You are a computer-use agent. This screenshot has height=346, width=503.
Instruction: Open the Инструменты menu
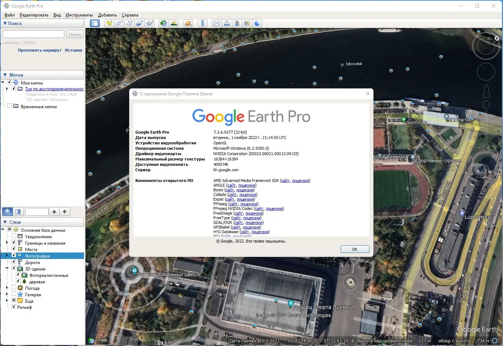(79, 15)
